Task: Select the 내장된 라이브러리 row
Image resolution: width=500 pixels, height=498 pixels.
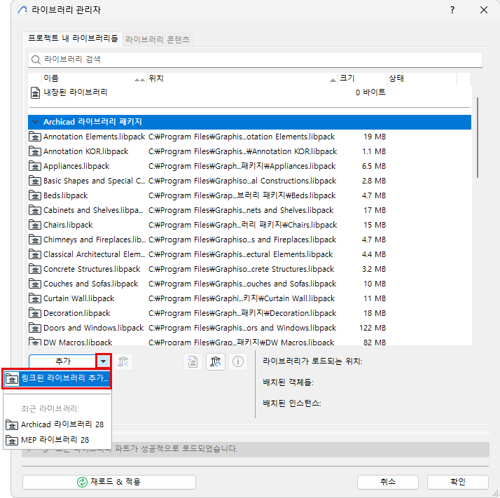Action: (250, 93)
